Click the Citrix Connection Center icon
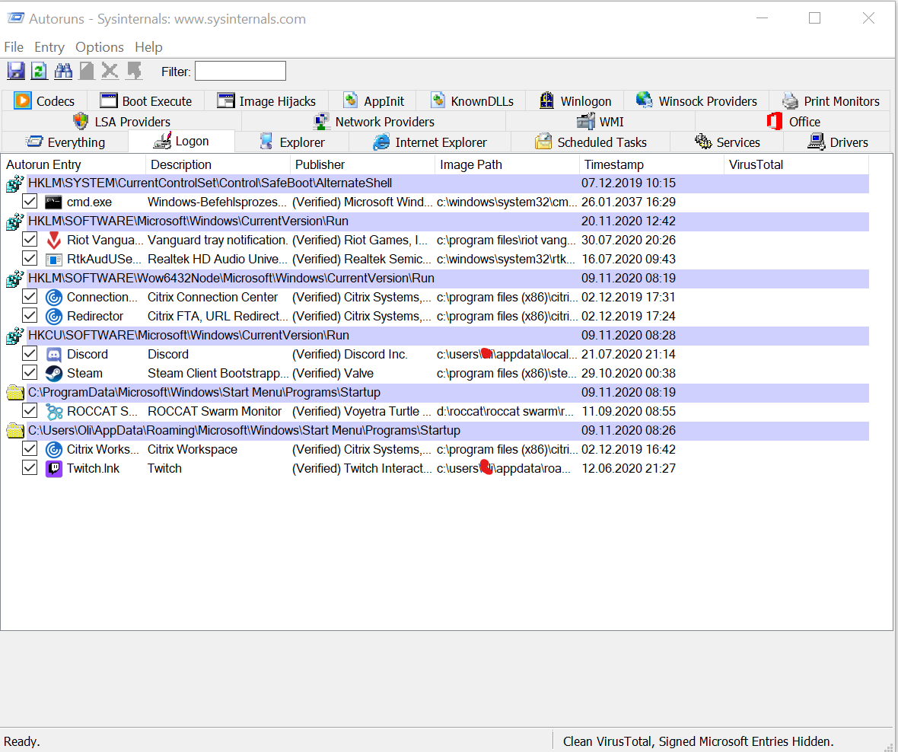Image resolution: width=898 pixels, height=752 pixels. pos(54,298)
